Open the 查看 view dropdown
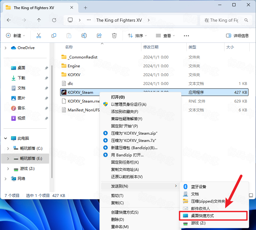This screenshot has width=256, height=230. [x=165, y=36]
